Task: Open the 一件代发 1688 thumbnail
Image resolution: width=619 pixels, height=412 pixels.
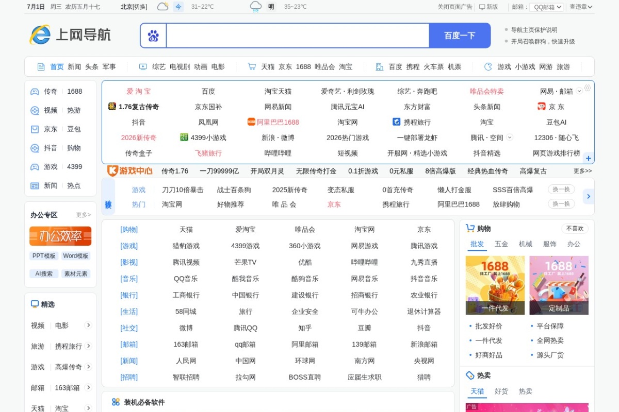Action: [x=495, y=285]
